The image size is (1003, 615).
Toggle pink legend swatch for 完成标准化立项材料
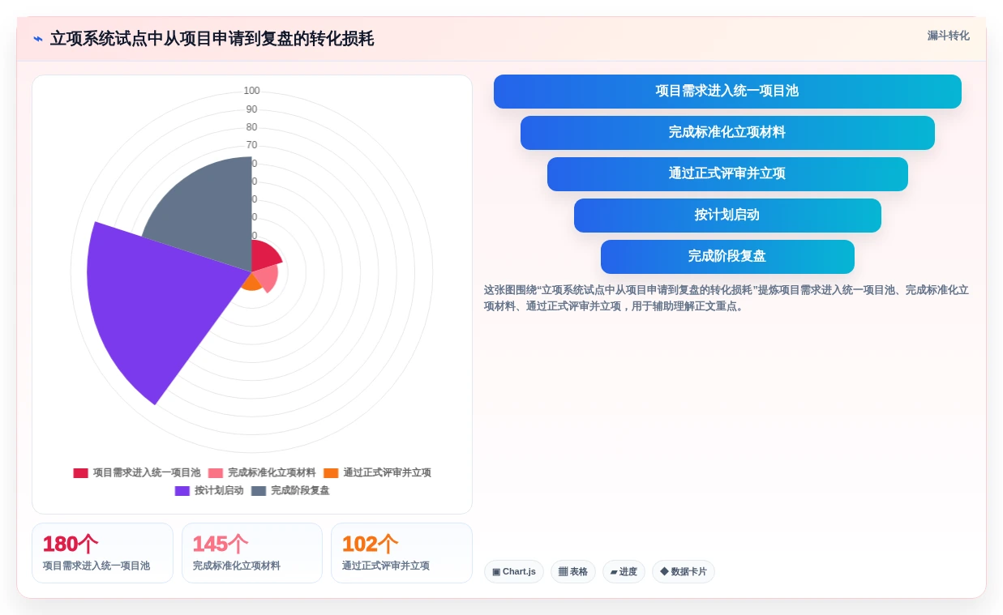coord(216,473)
